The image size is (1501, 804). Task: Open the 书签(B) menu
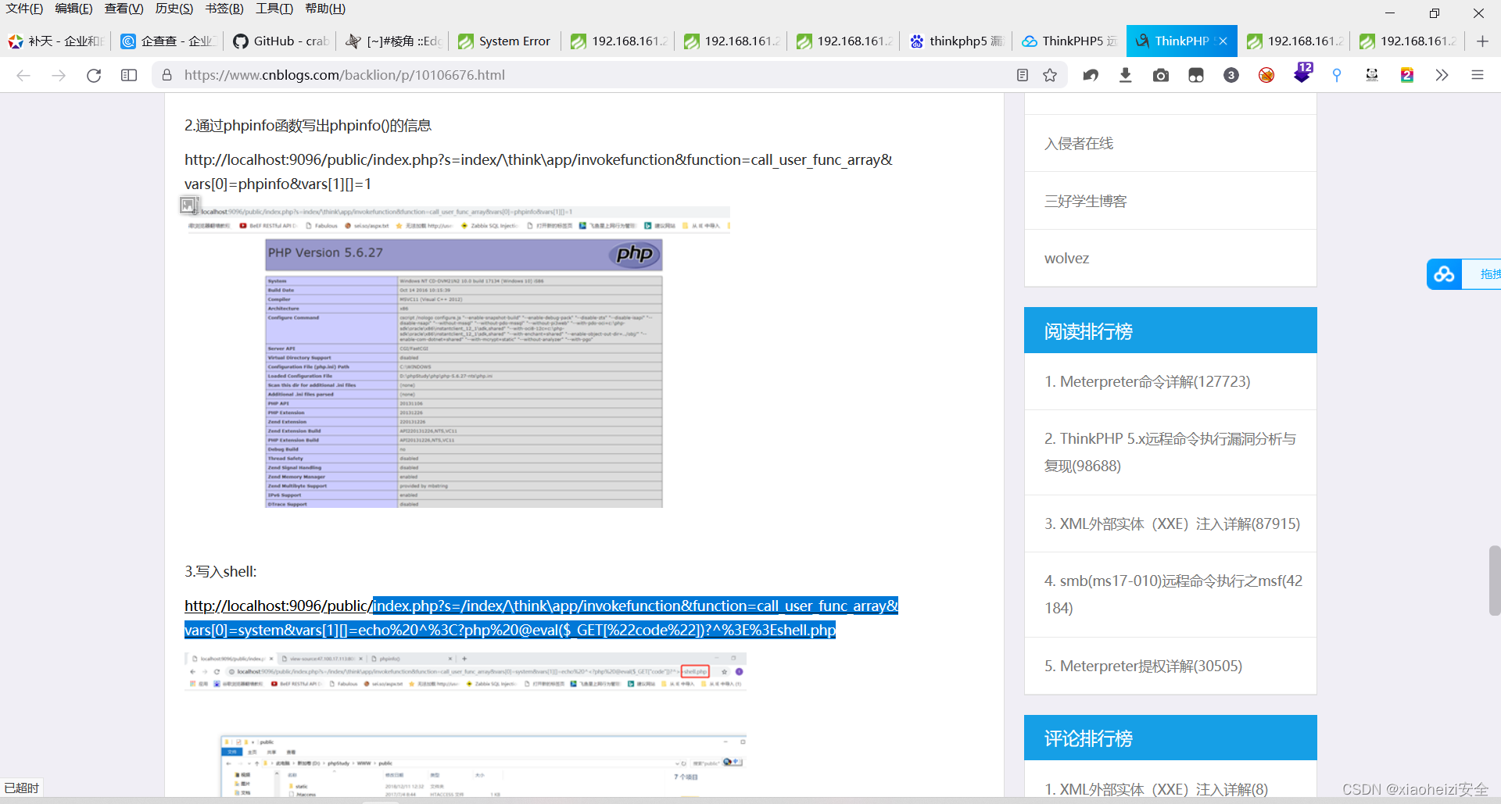tap(224, 9)
